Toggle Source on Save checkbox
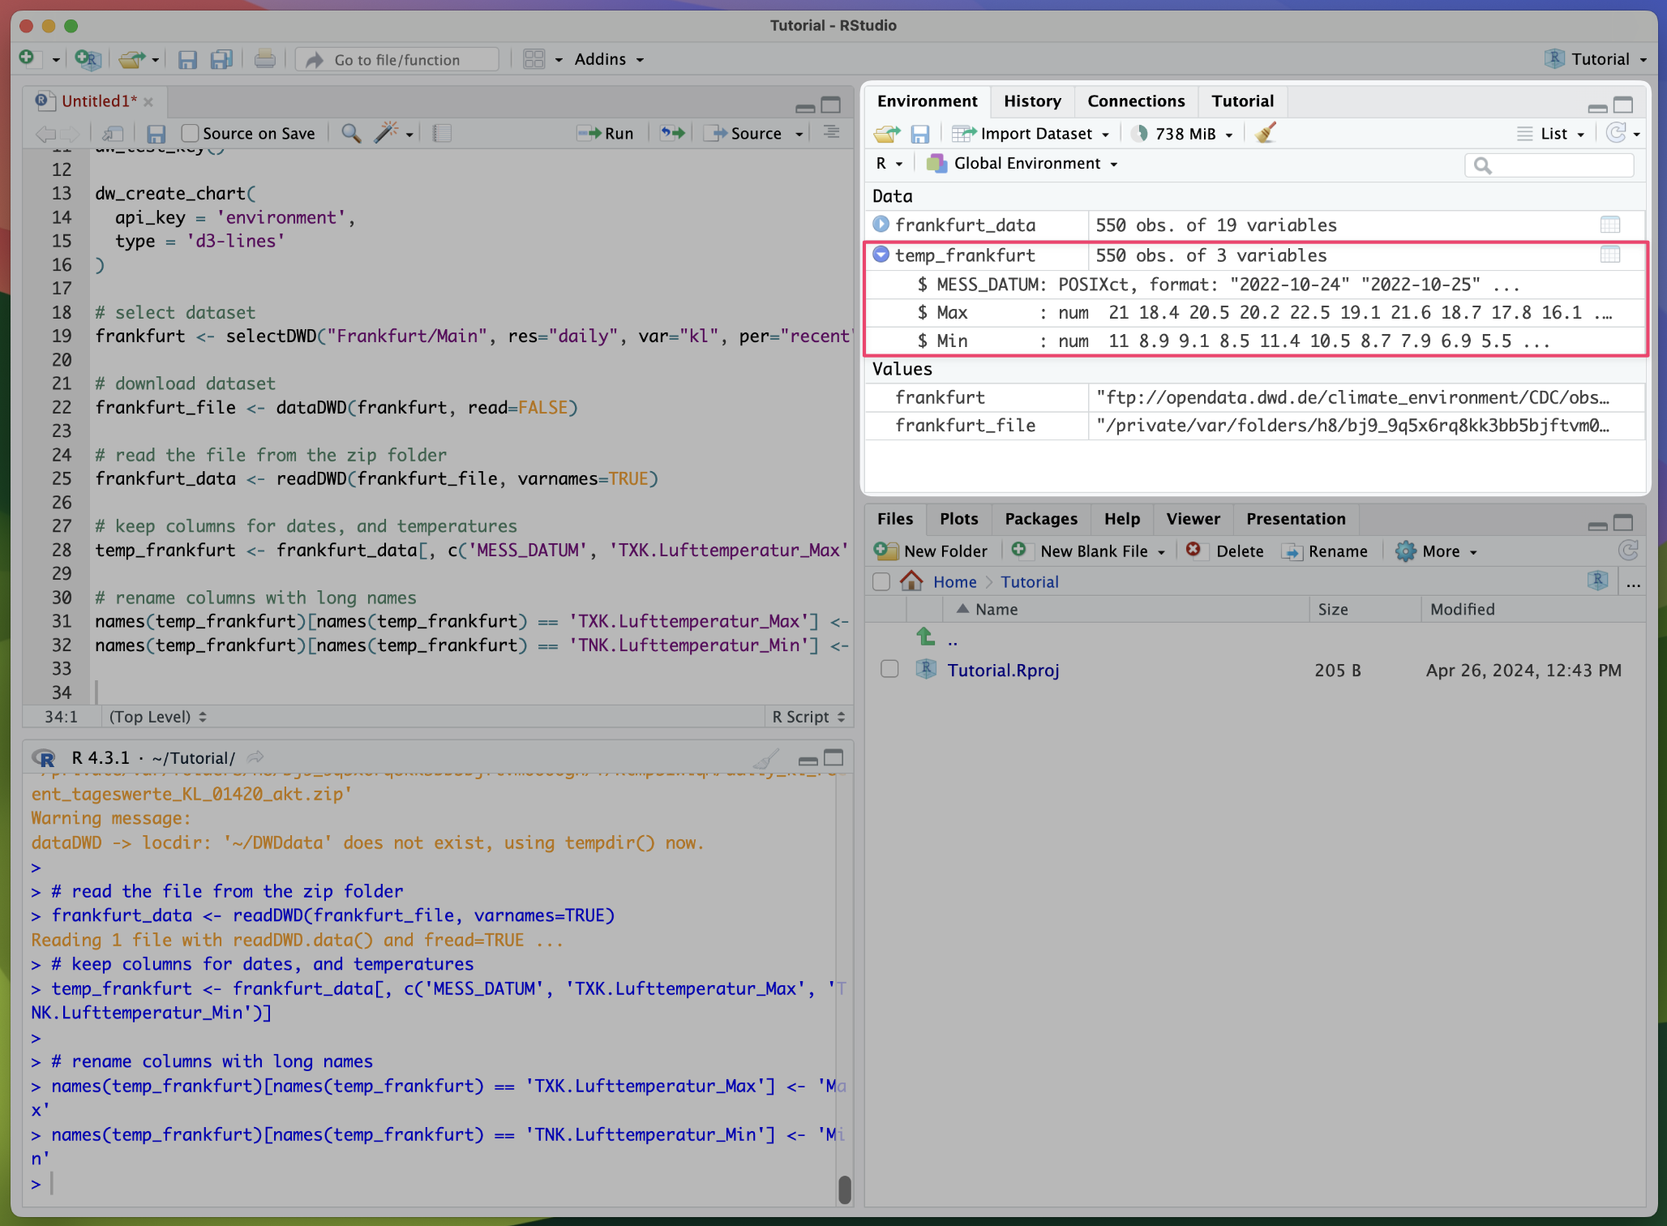The image size is (1667, 1226). coord(190,133)
